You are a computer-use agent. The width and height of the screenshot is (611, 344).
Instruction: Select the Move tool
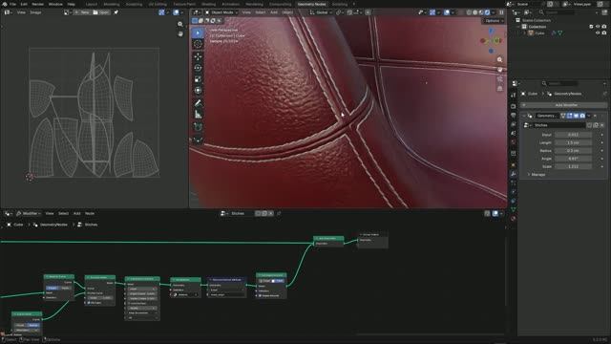pyautogui.click(x=198, y=56)
